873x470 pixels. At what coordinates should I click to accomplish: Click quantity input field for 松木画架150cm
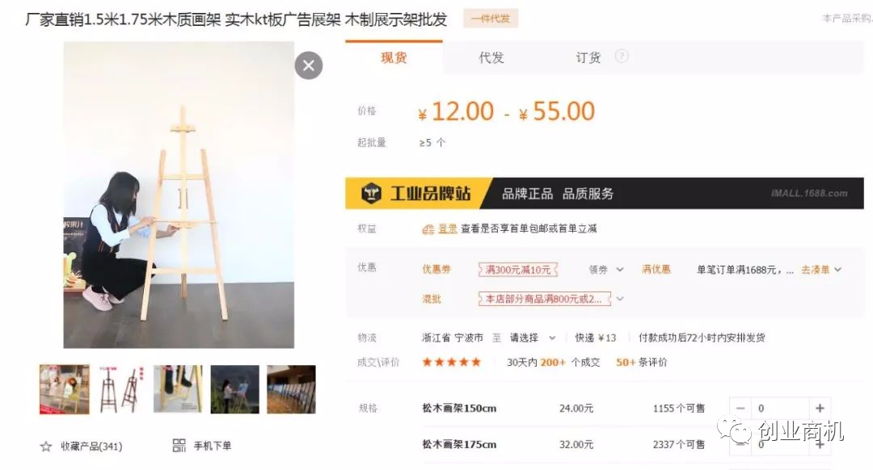click(779, 409)
